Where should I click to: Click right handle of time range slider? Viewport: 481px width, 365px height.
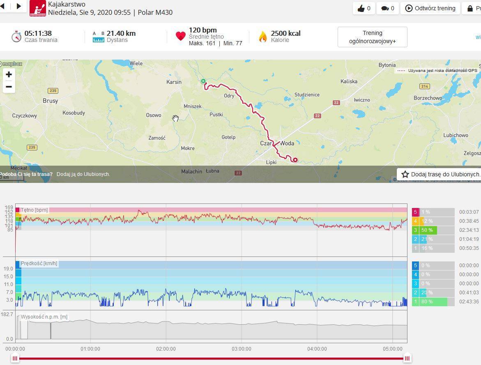[407, 358]
